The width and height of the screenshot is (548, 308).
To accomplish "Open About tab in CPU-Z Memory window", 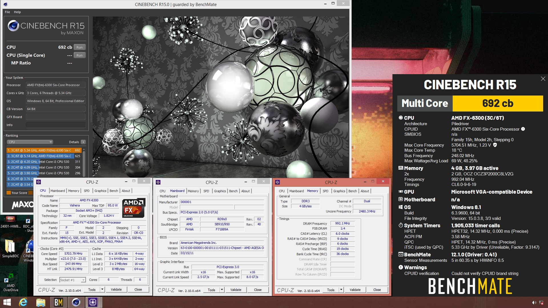I will [x=365, y=191].
